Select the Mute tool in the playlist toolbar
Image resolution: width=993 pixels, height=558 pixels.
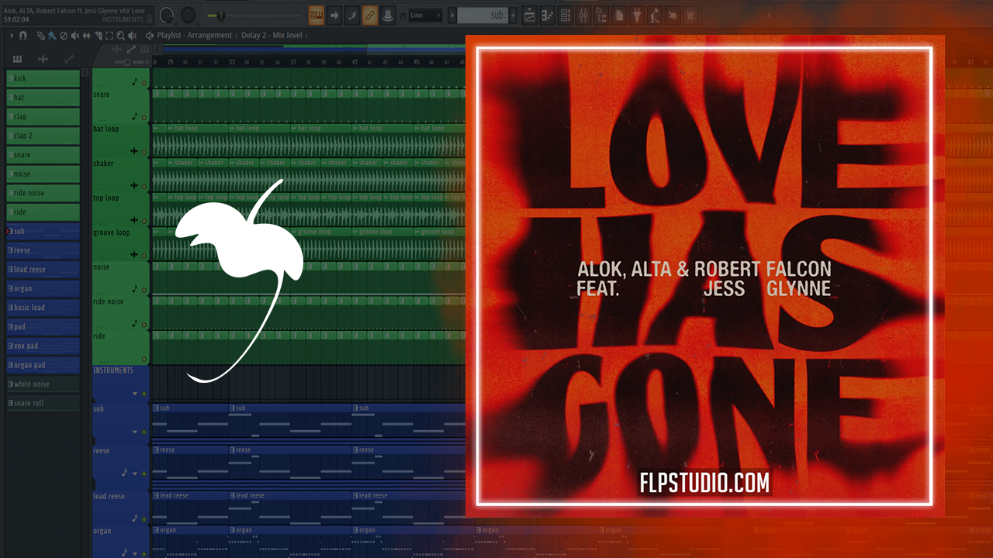[x=74, y=36]
